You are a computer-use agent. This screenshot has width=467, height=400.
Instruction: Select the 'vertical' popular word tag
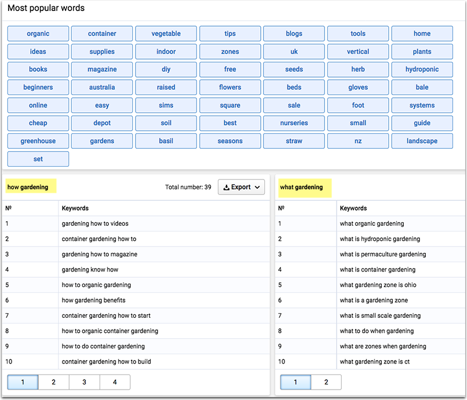(358, 52)
